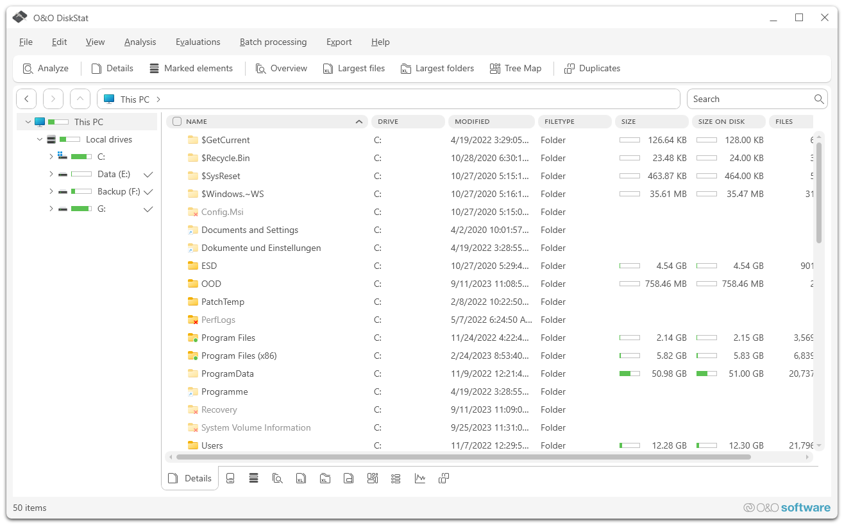
Task: Expand the Backup (F:) tree node
Action: pos(51,191)
